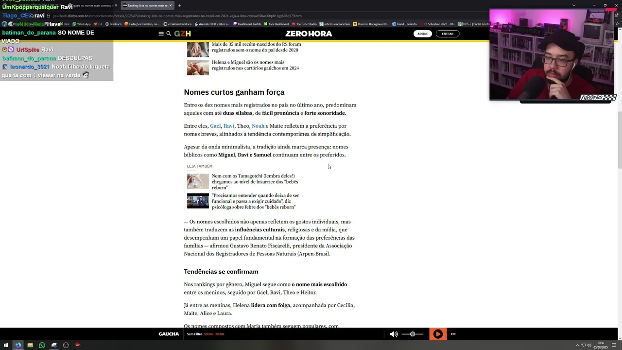Open the psicóloga bebês reborn article link
This screenshot has width=622, height=350.
(x=256, y=201)
